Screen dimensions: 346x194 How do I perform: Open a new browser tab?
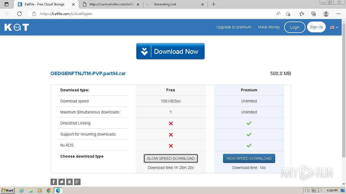click(214, 4)
